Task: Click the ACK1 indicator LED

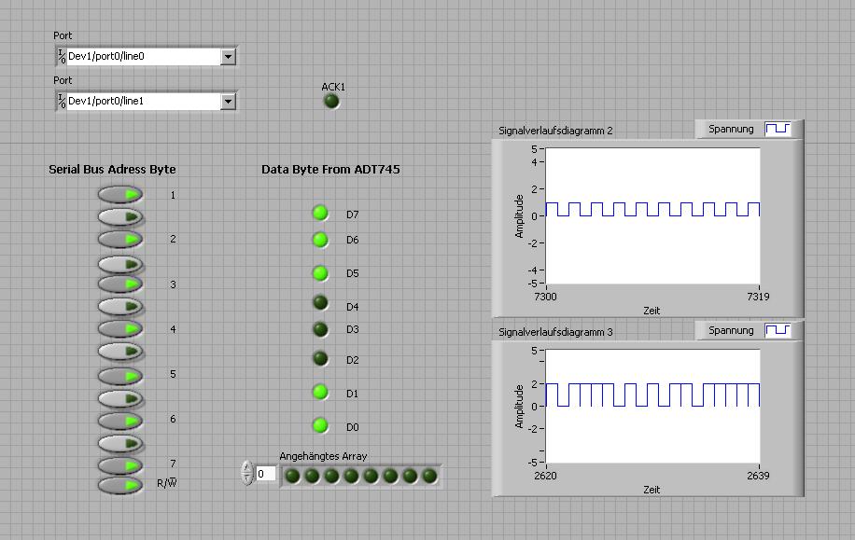Action: (x=331, y=102)
